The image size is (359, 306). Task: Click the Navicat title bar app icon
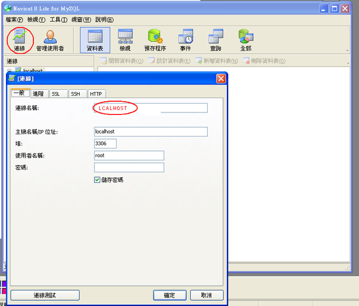click(8, 8)
